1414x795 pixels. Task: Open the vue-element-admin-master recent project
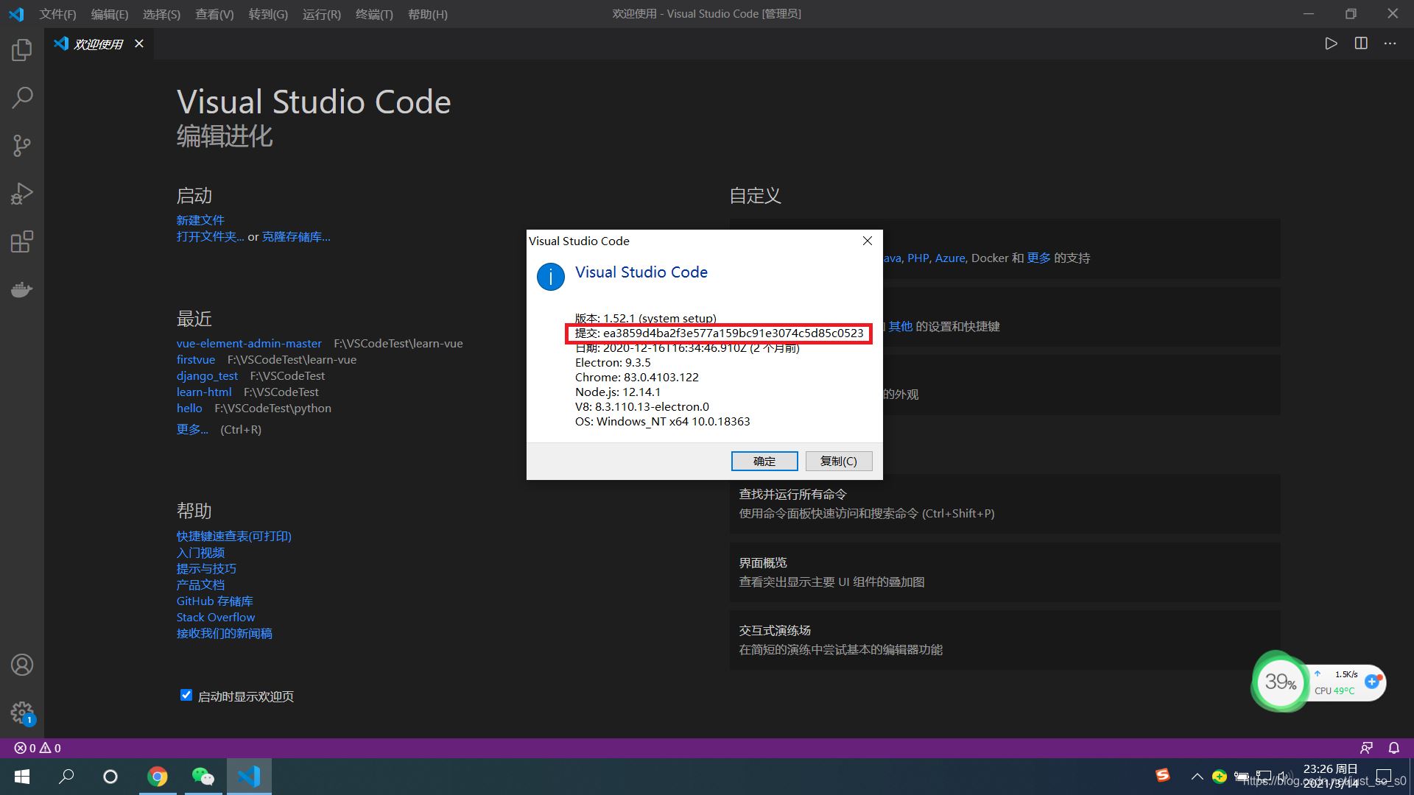click(249, 343)
